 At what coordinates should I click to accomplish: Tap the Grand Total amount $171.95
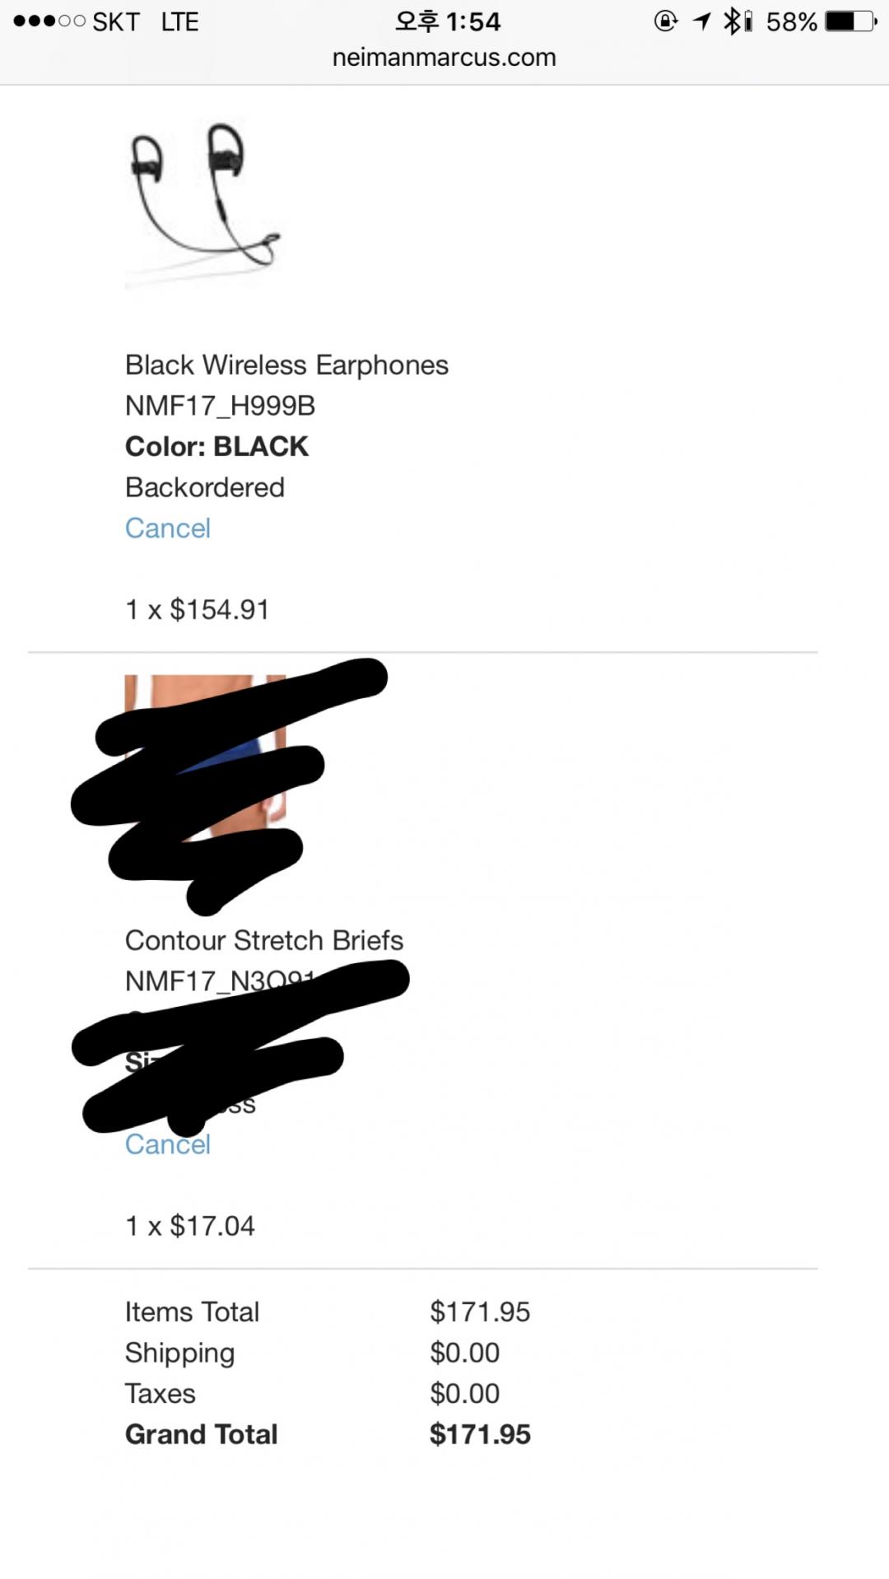coord(480,1434)
